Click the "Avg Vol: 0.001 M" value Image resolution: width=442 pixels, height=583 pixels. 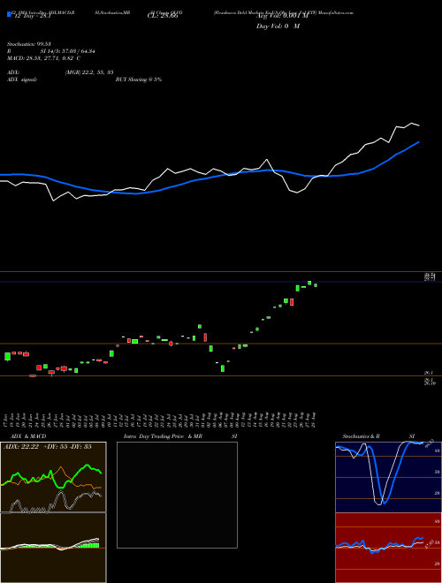pyautogui.click(x=282, y=15)
